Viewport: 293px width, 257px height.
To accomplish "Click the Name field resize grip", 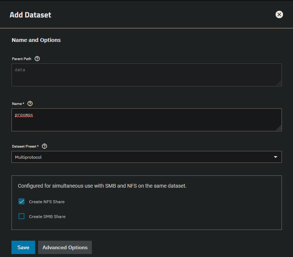I will tap(279, 128).
